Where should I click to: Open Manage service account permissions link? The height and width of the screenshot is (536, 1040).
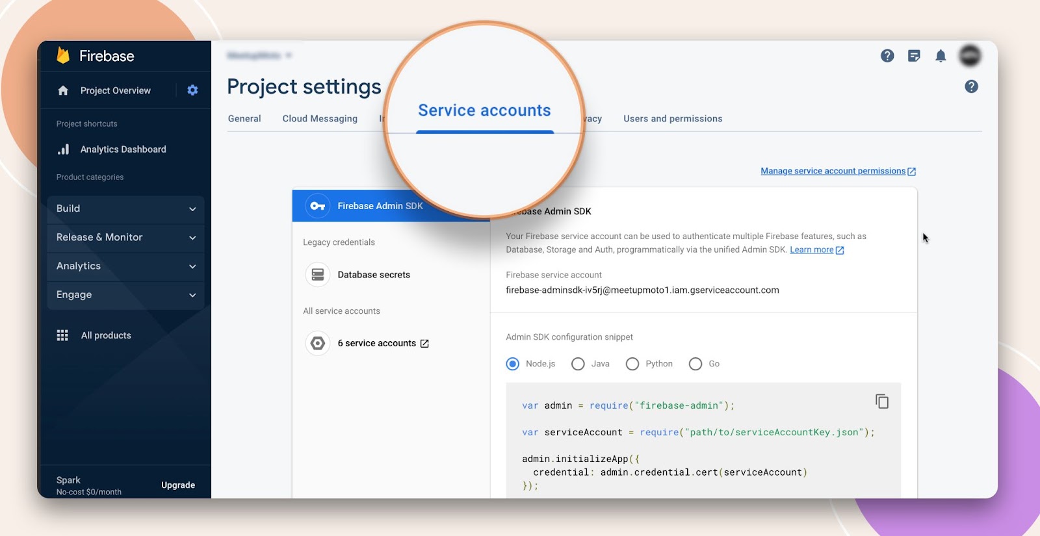click(833, 171)
